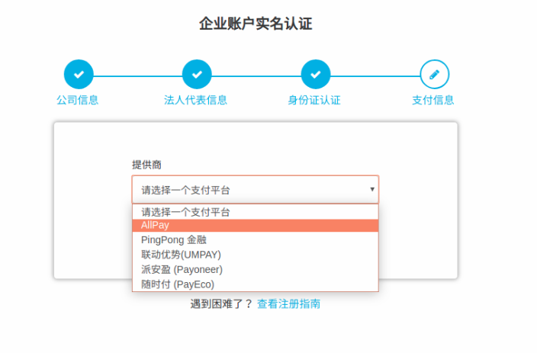The width and height of the screenshot is (537, 353).
Task: Go to 法人代表信息 step label
Action: tap(195, 100)
